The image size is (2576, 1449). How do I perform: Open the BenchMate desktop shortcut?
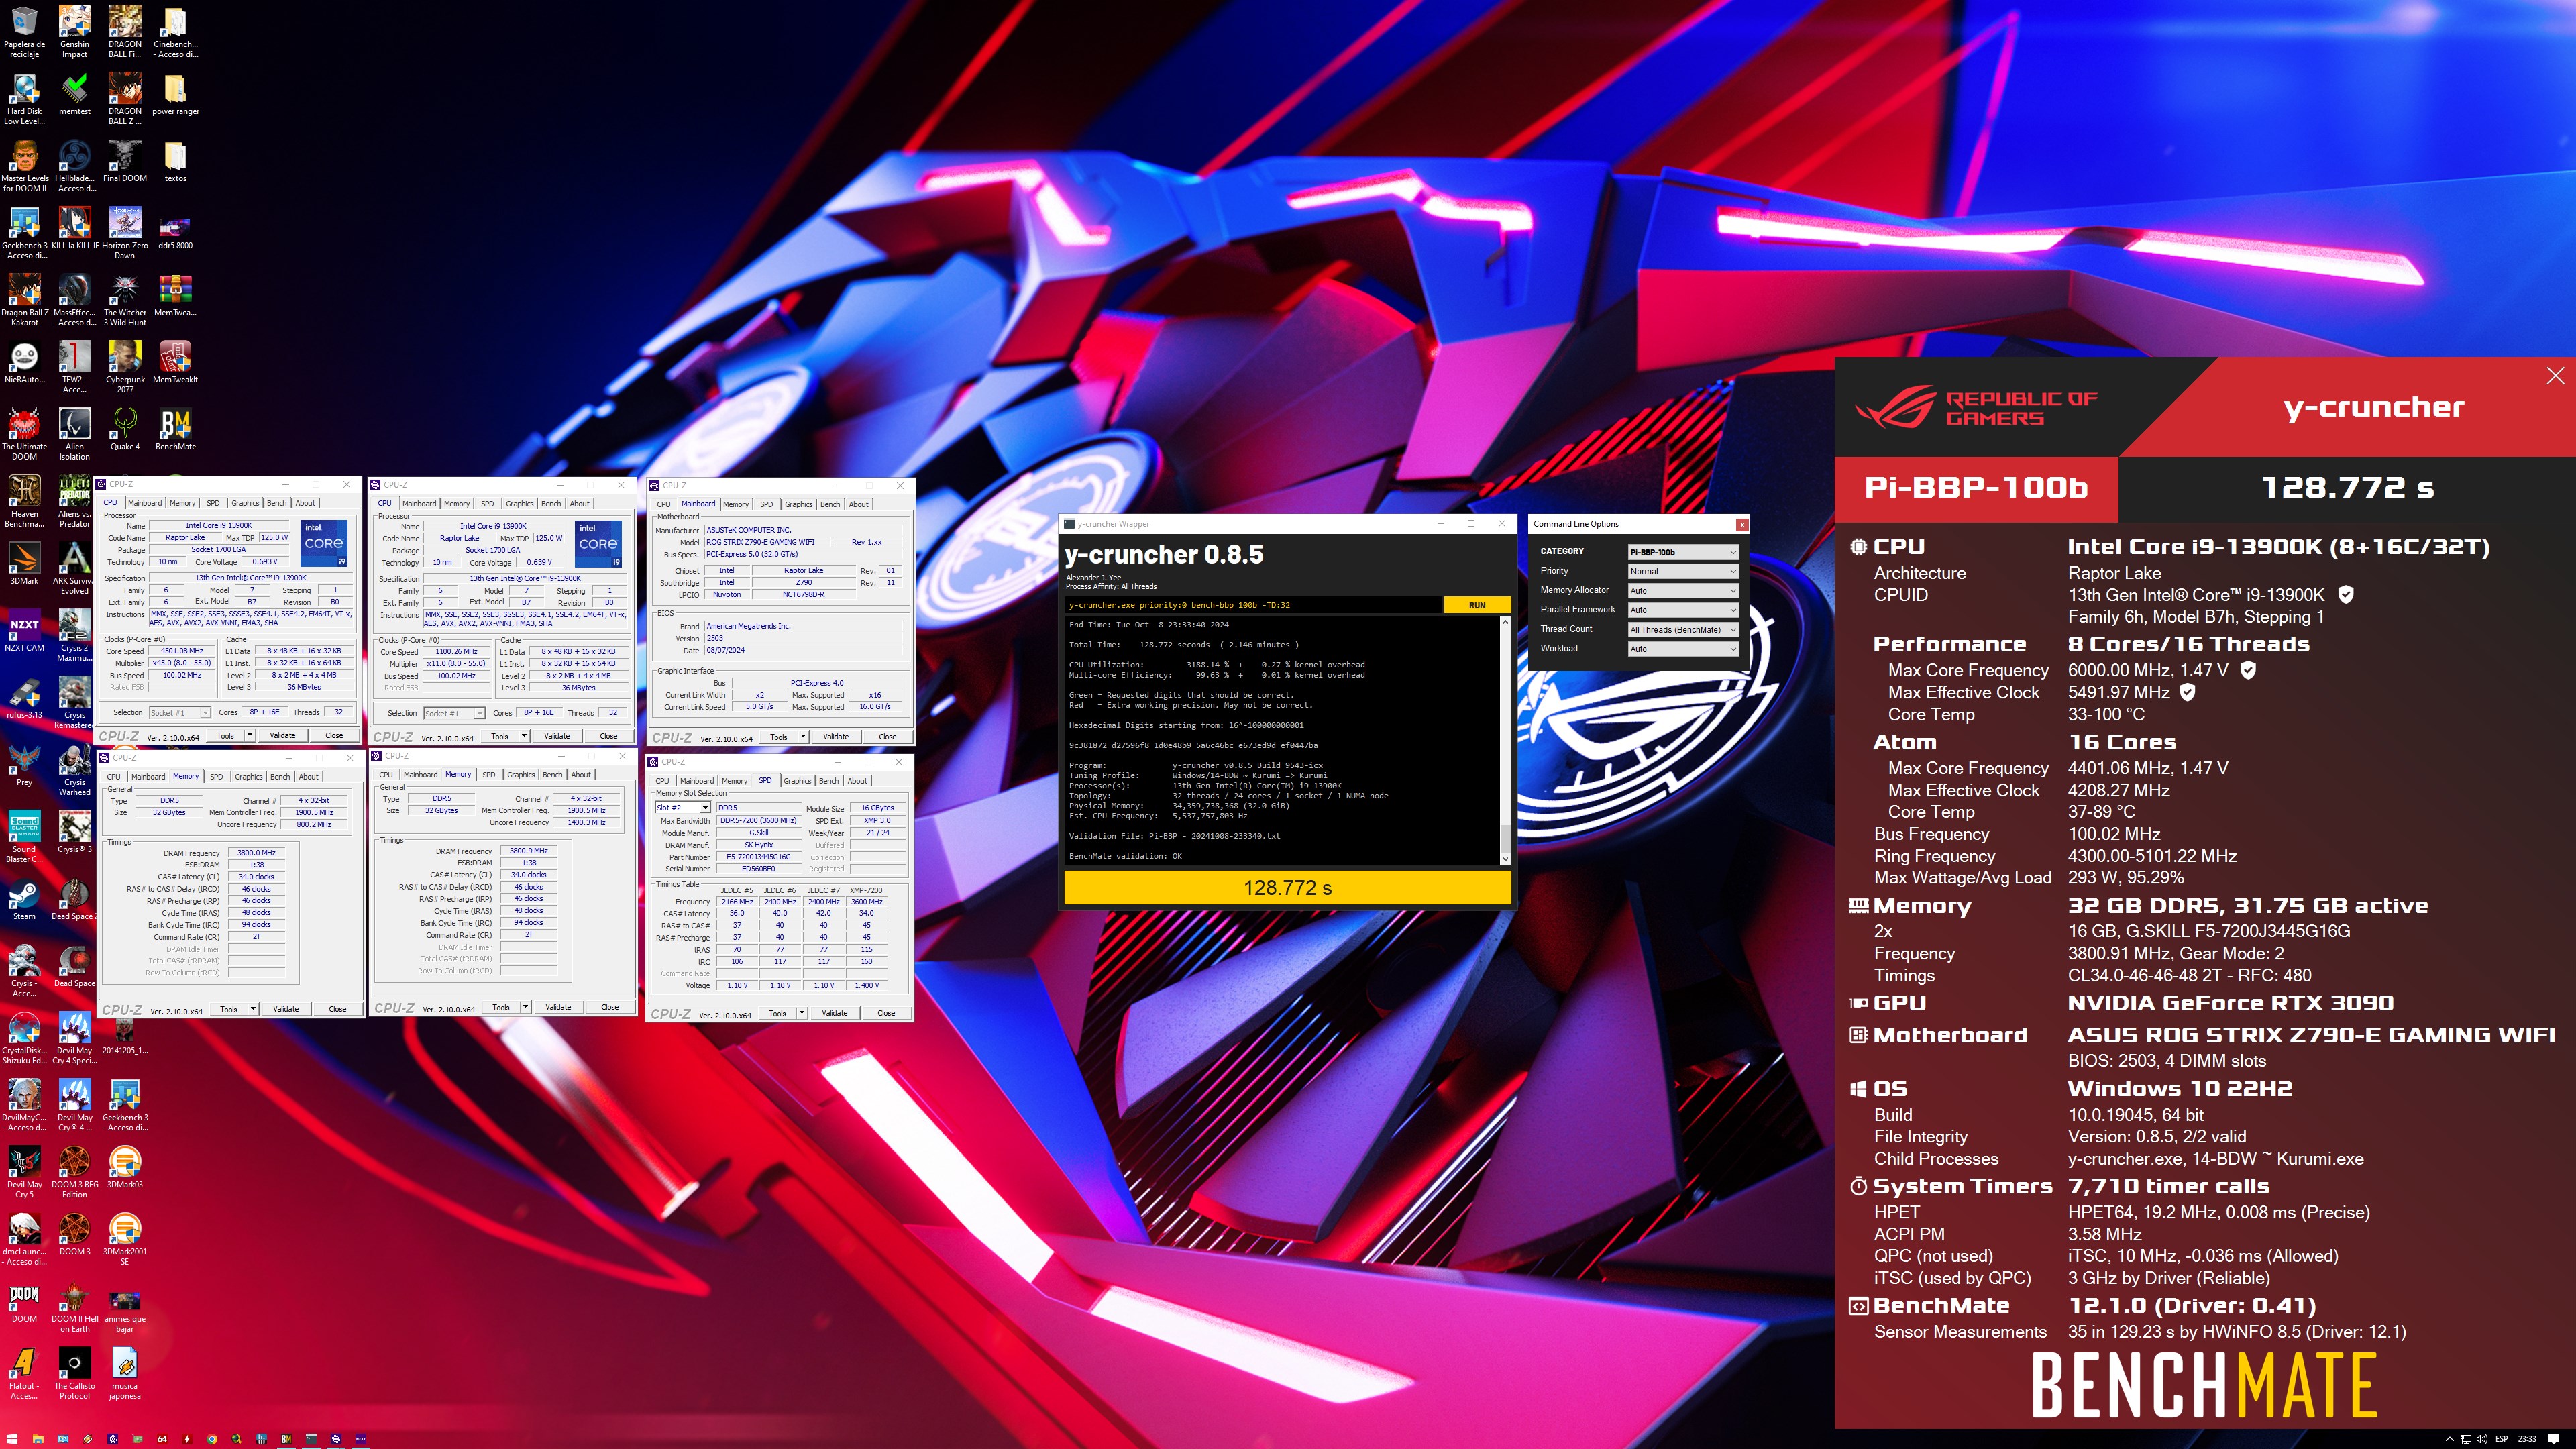click(175, 430)
